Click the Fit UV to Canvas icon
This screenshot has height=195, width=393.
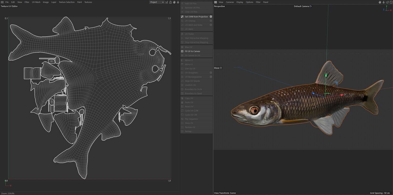(182, 51)
